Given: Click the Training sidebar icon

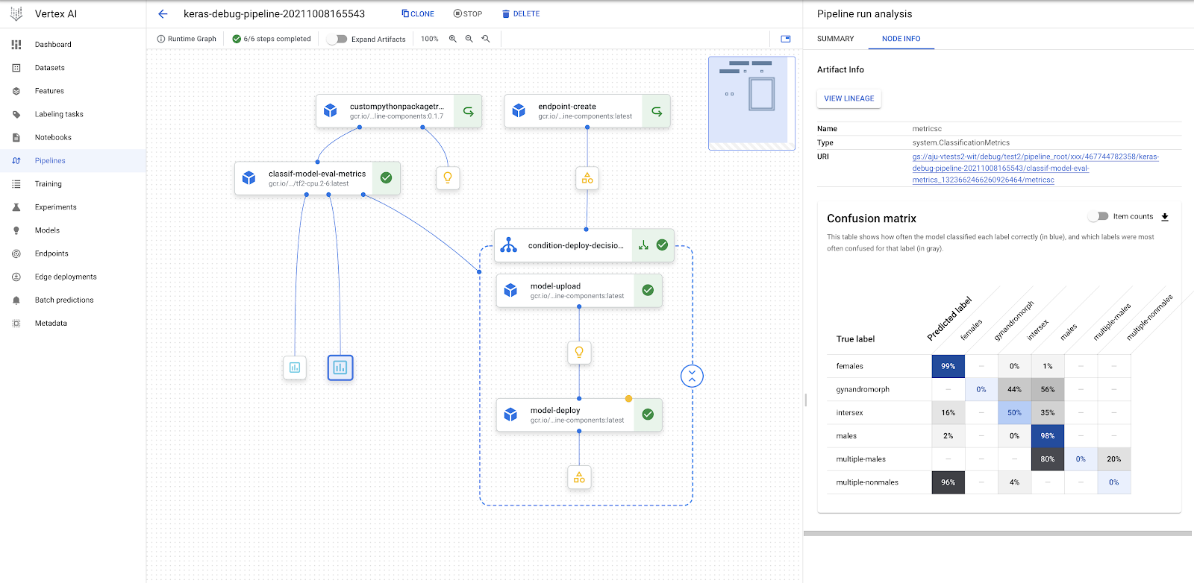Looking at the screenshot, I should coord(16,183).
